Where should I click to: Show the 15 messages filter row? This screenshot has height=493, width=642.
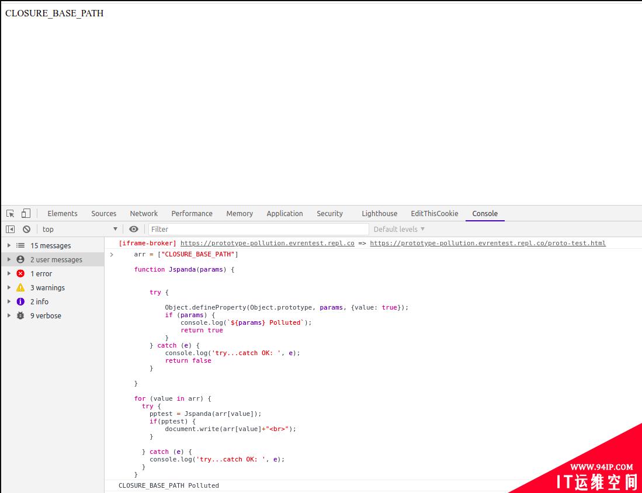(53, 245)
